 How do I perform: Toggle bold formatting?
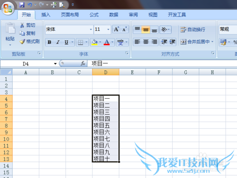pos(49,42)
